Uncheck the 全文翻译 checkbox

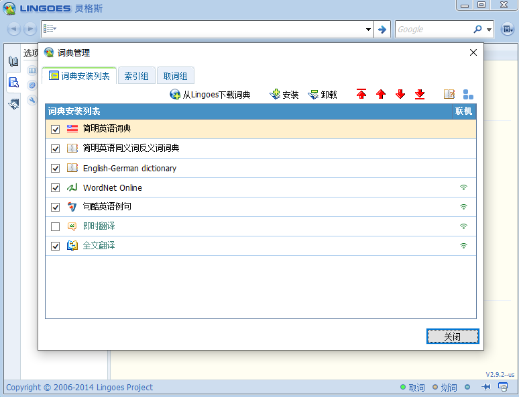click(55, 246)
